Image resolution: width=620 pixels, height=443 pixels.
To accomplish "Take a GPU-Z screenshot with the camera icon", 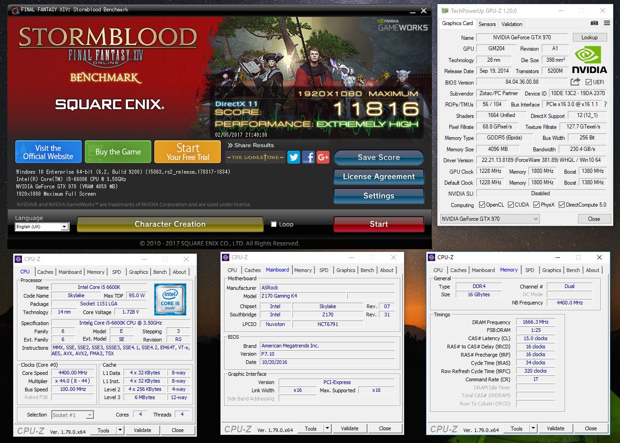I will coord(594,23).
